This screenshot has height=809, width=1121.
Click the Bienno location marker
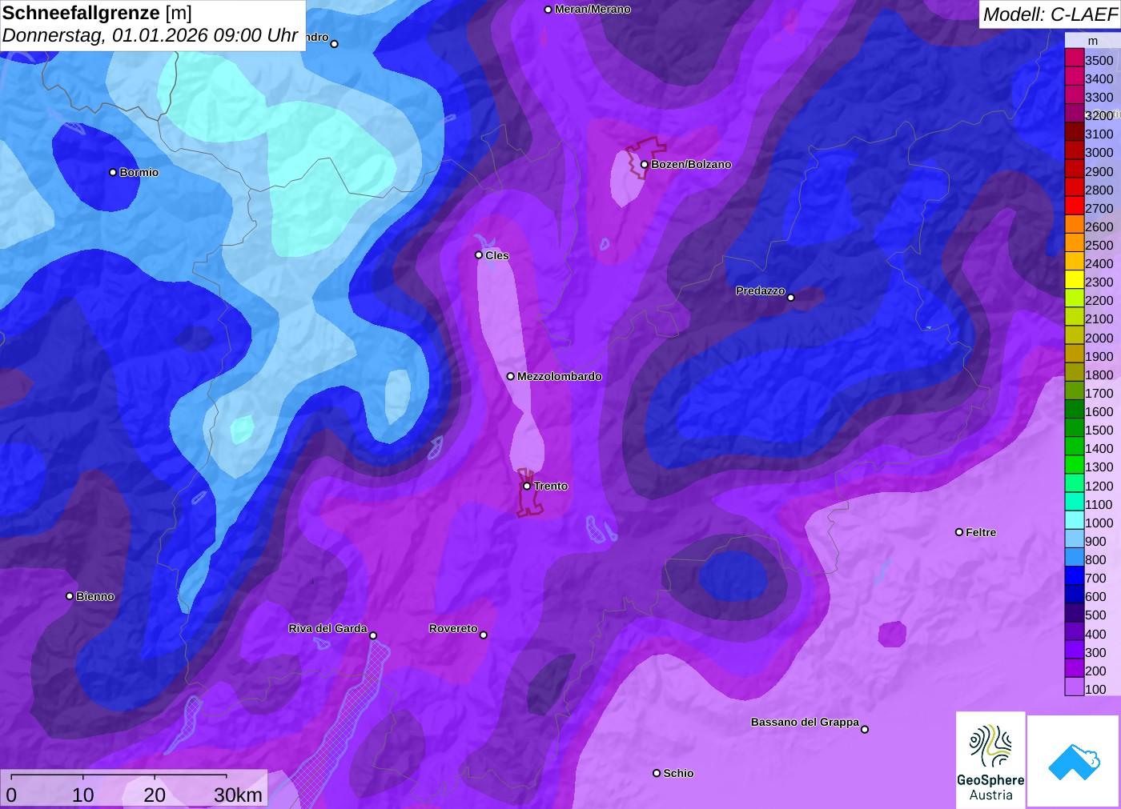(x=70, y=596)
